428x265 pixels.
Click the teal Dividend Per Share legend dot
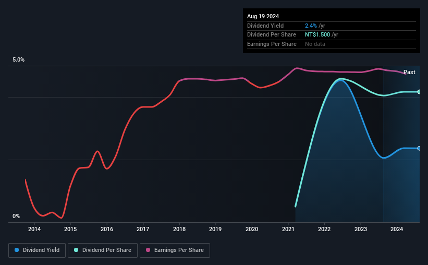tap(76, 250)
